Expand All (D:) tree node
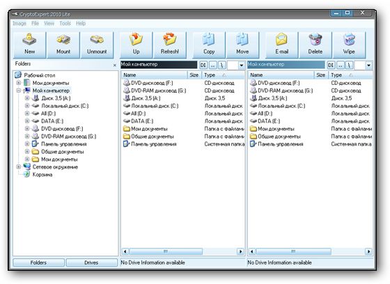 (27, 113)
